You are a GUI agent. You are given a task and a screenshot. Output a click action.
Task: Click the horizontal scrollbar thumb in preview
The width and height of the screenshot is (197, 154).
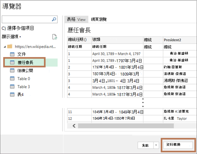pyautogui.click(x=126, y=126)
